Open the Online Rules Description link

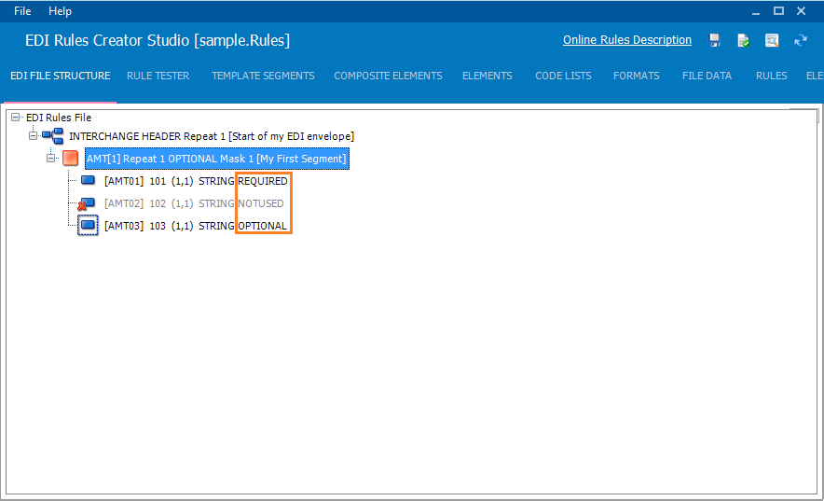(627, 40)
